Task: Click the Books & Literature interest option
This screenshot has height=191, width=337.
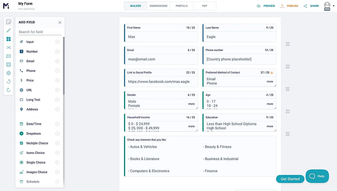Action: click(x=144, y=159)
